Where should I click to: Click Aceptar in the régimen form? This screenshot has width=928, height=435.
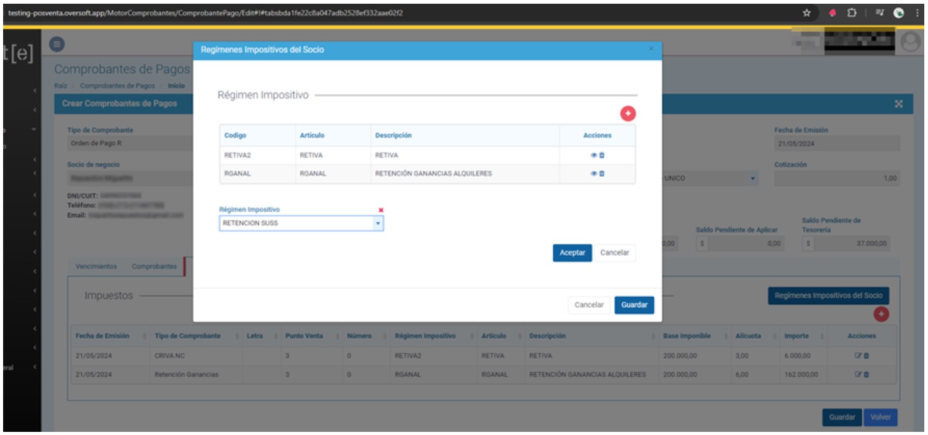(572, 253)
